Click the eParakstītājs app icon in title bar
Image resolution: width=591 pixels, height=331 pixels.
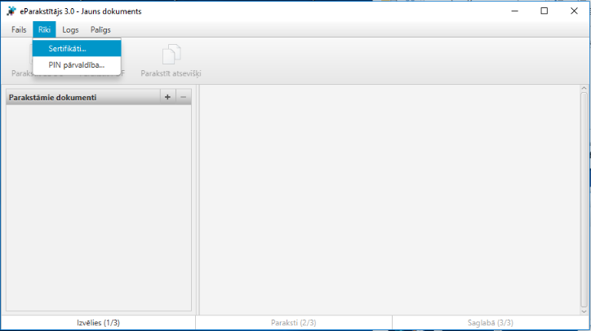tap(11, 11)
